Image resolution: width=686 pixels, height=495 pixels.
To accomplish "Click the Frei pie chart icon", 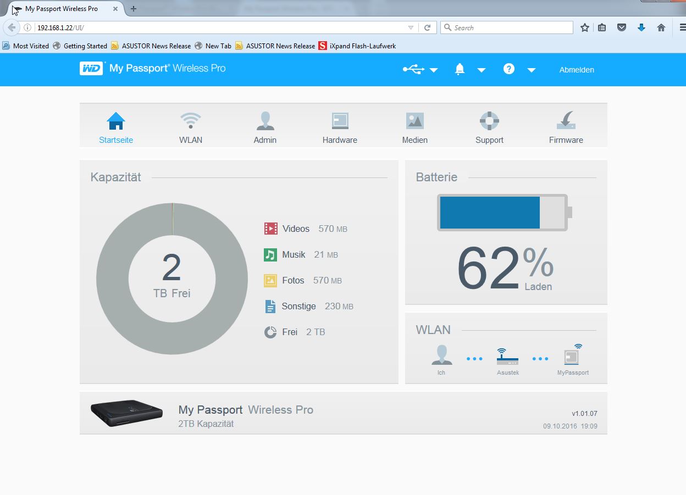I will 270,332.
